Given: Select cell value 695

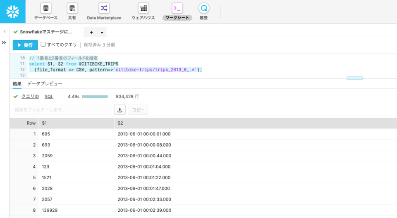Looking at the screenshot, I should [x=46, y=134].
